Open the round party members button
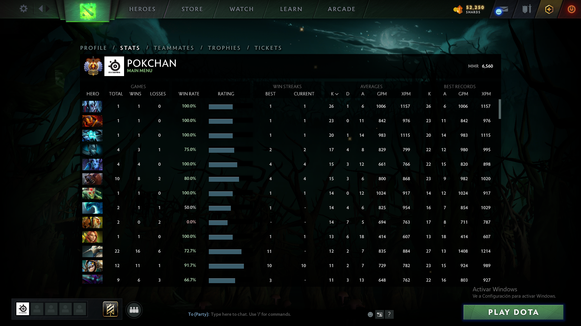Image resolution: width=581 pixels, height=326 pixels. [134, 310]
